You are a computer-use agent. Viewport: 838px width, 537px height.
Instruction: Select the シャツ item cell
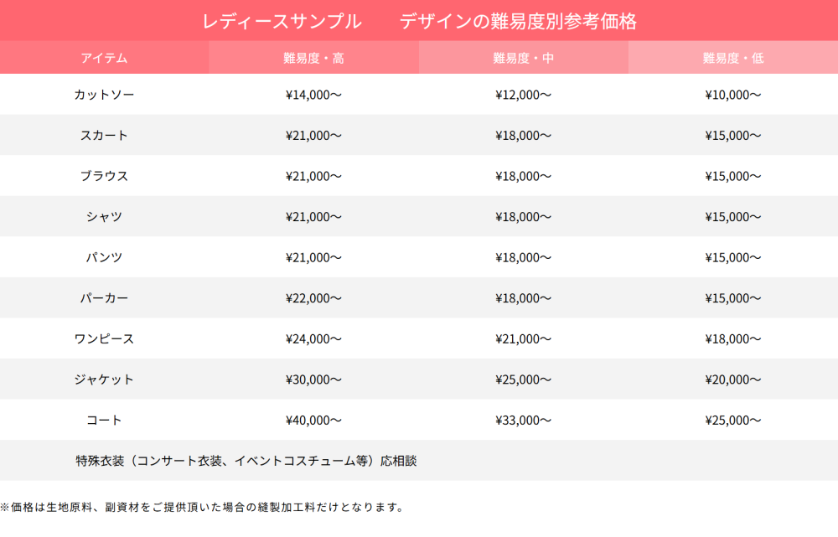[104, 217]
